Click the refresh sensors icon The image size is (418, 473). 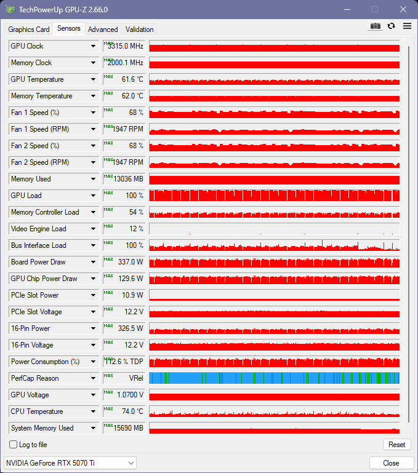[x=391, y=26]
